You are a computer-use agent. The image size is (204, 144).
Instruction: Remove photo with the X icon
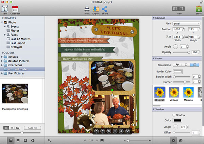click(128, 131)
